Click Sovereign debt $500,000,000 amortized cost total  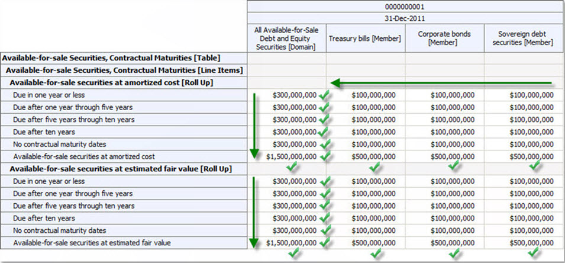(x=523, y=156)
